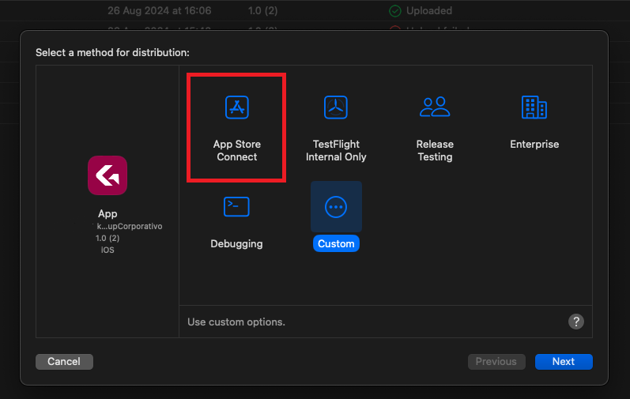Select the App Store Connect icon

pyautogui.click(x=237, y=107)
